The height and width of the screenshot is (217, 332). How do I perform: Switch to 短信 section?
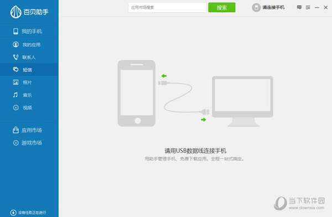pos(27,70)
